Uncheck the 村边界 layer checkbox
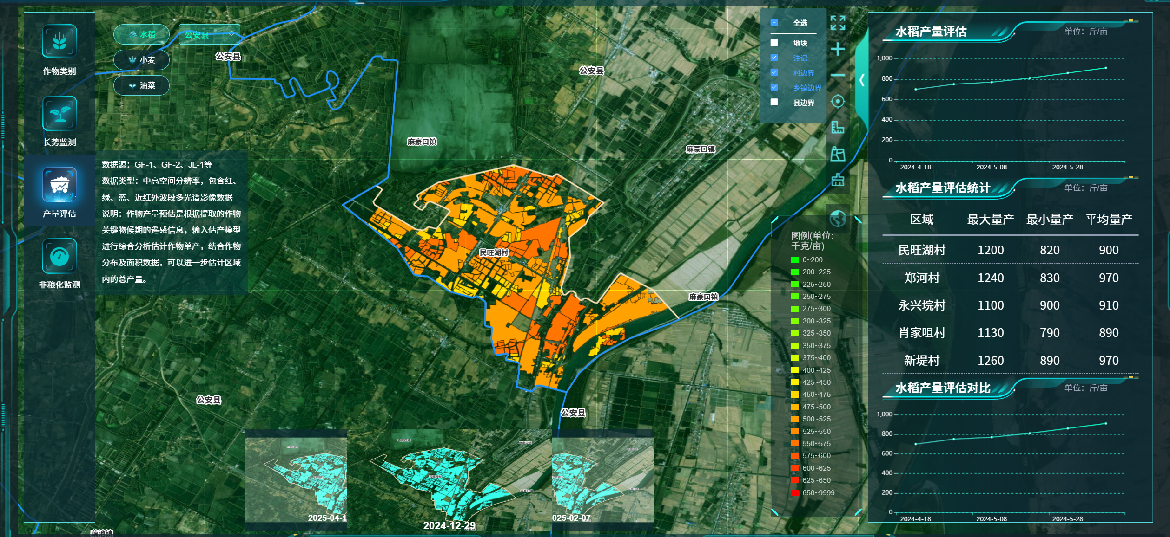The image size is (1170, 537). [x=774, y=72]
